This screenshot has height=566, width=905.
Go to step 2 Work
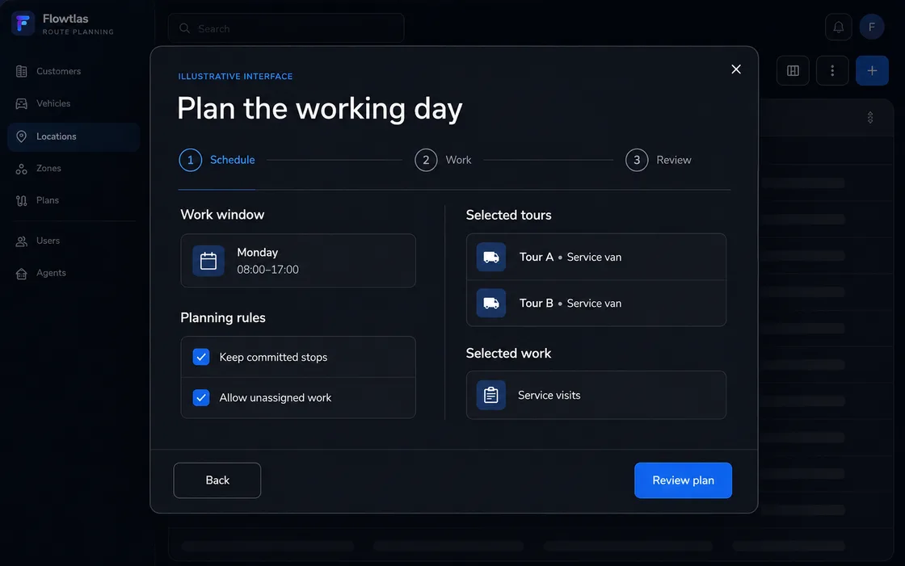(x=443, y=161)
